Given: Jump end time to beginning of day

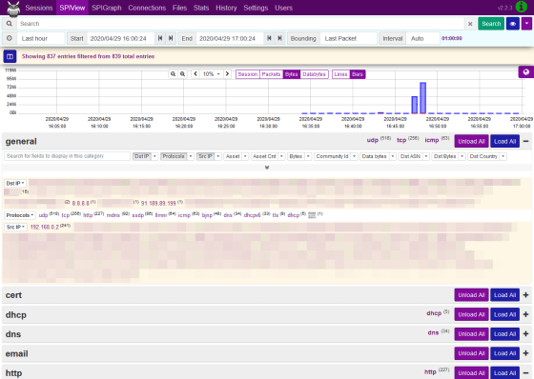Looking at the screenshot, I should [269, 38].
